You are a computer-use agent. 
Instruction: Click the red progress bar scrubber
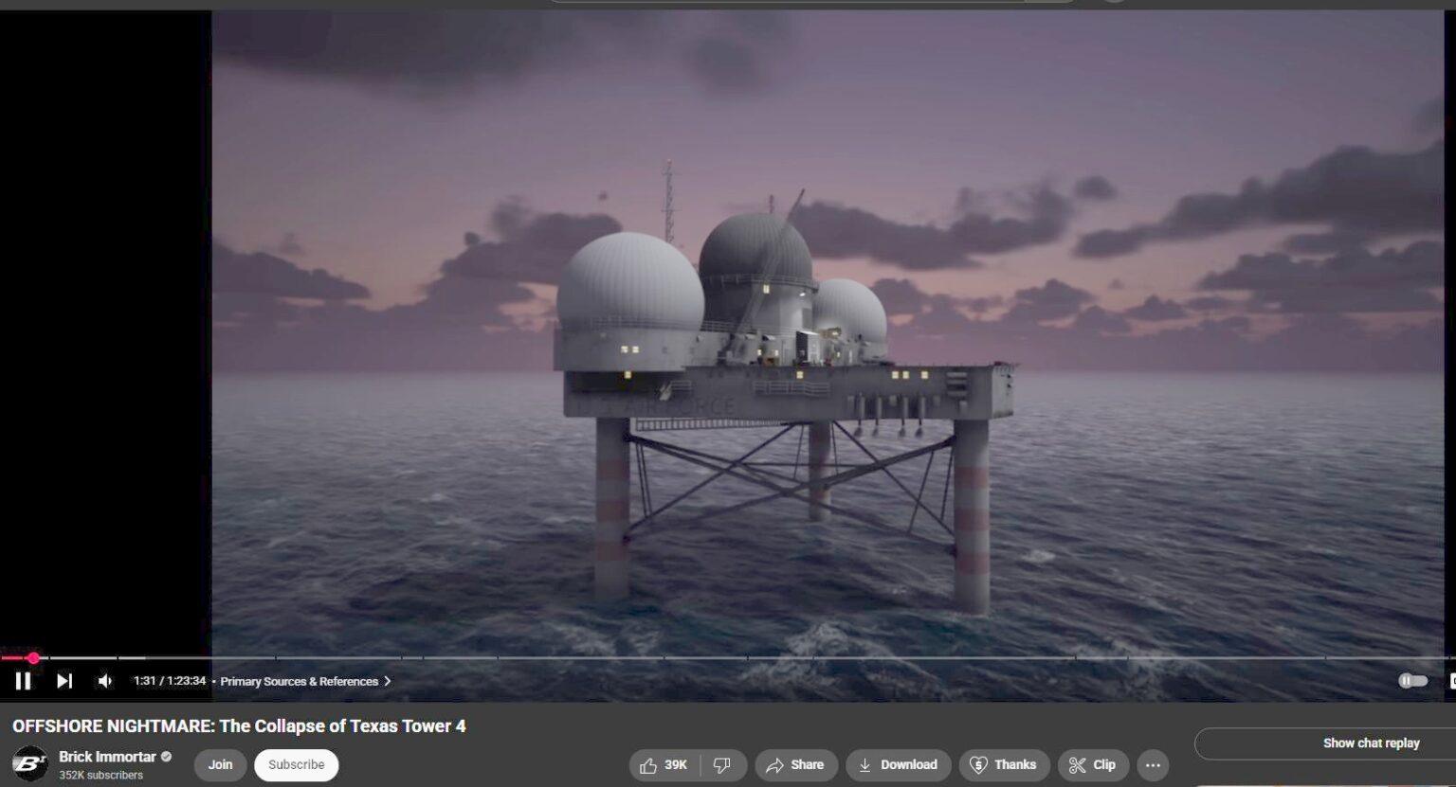(x=33, y=658)
